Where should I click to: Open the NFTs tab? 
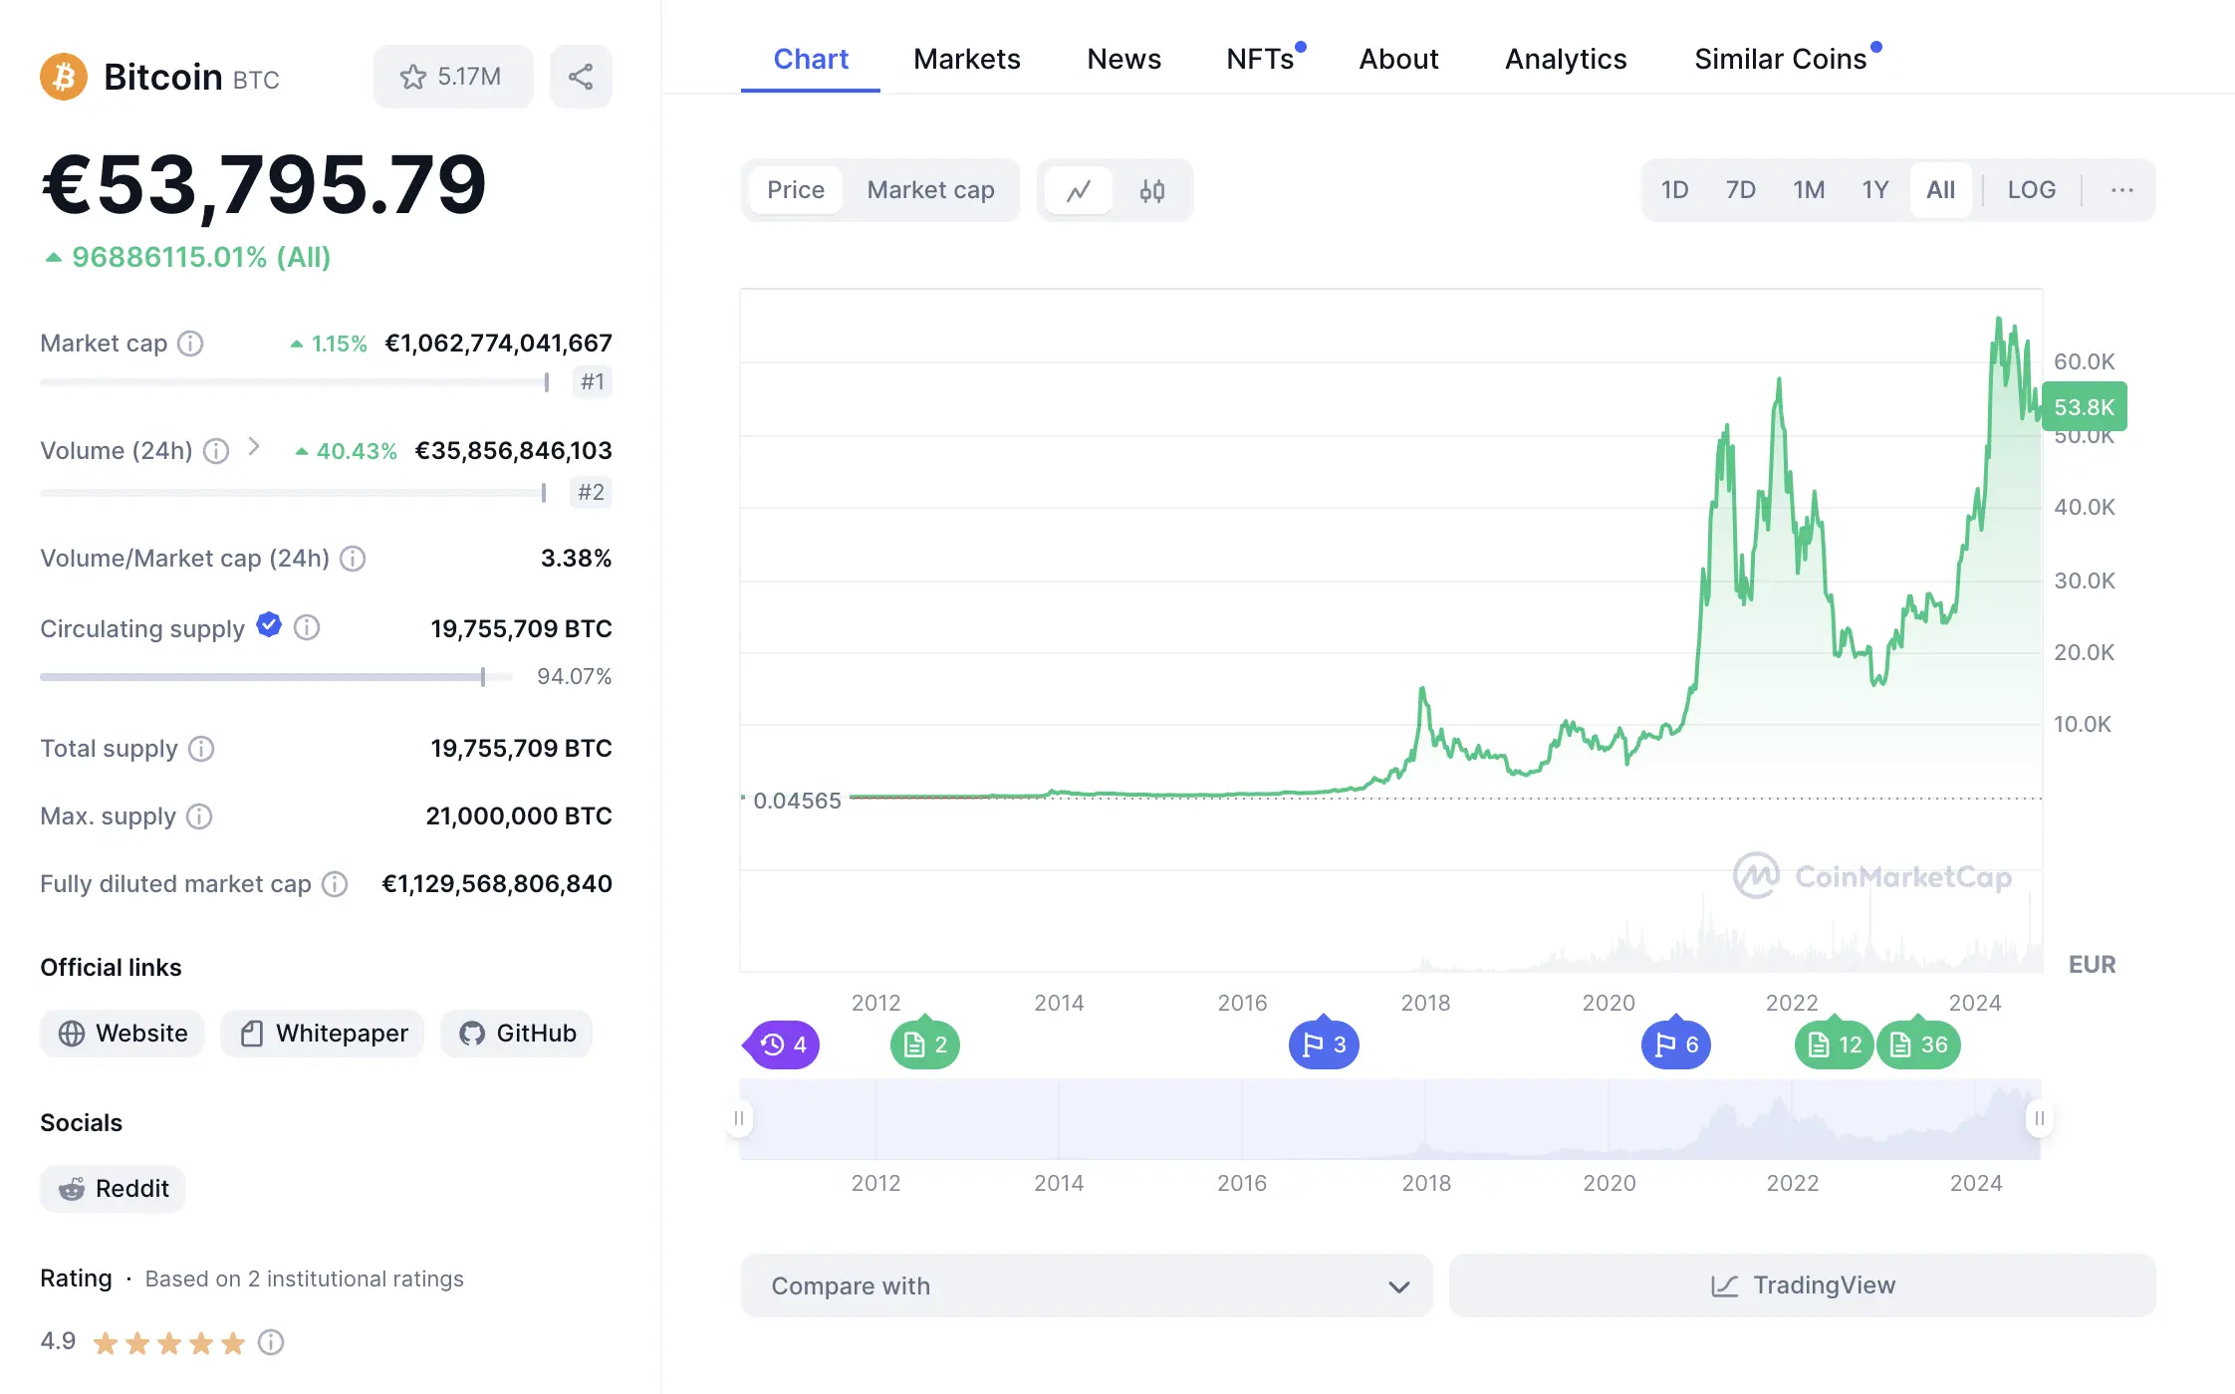click(1261, 59)
